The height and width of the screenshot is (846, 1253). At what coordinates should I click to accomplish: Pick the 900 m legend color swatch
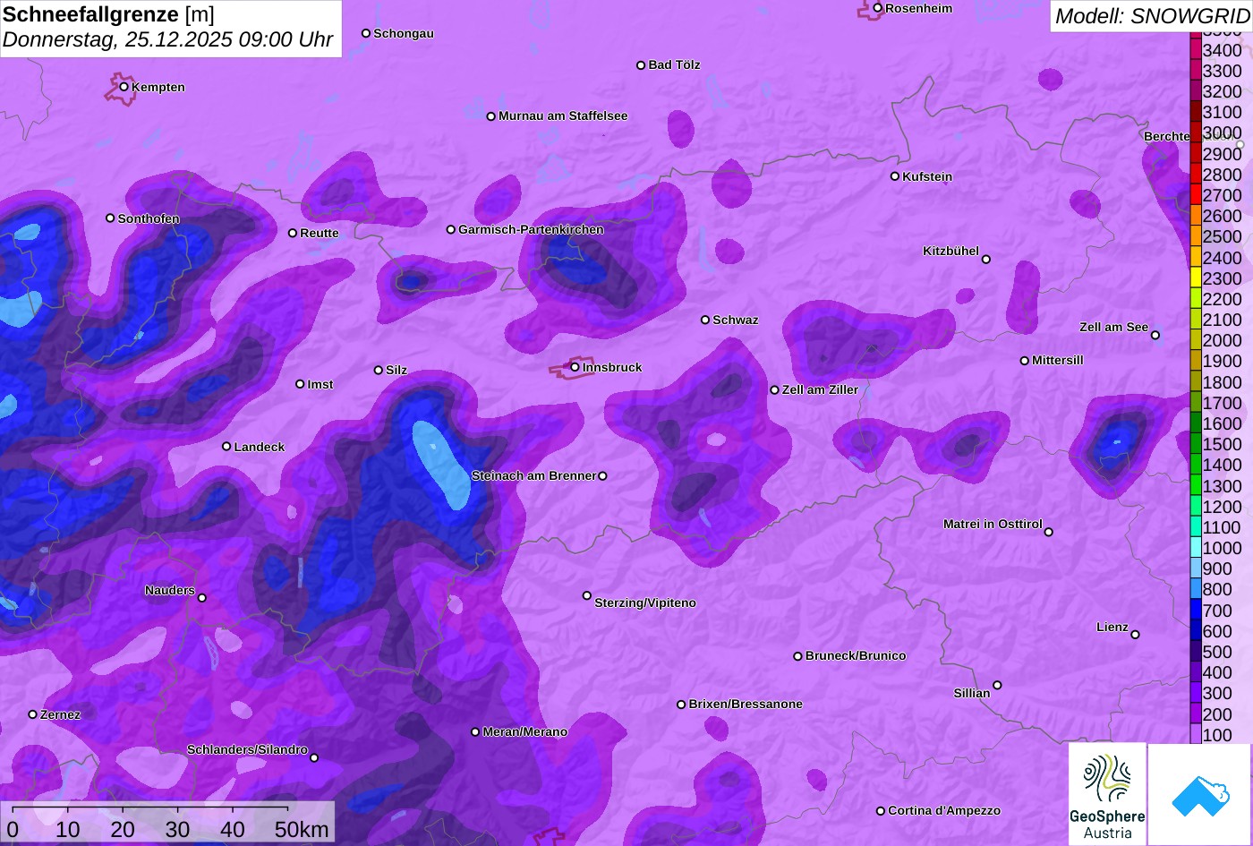[1195, 568]
